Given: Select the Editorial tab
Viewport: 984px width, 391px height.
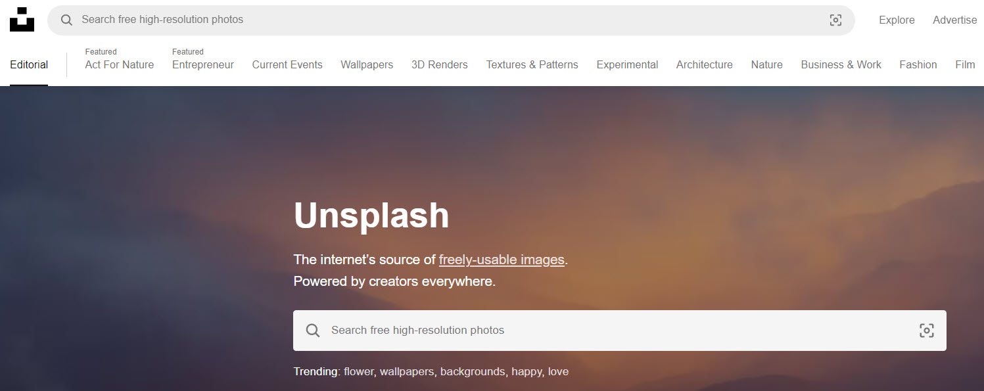Looking at the screenshot, I should pyautogui.click(x=29, y=64).
